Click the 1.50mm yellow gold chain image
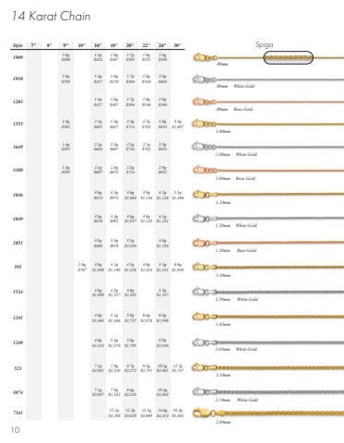Screen dimensions: 344x443 (x=268, y=267)
